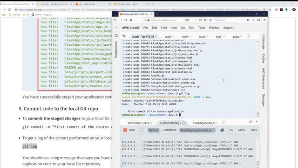Click Chrome profile avatar icon
Viewport: 298px width, 168px height.
click(x=294, y=9)
